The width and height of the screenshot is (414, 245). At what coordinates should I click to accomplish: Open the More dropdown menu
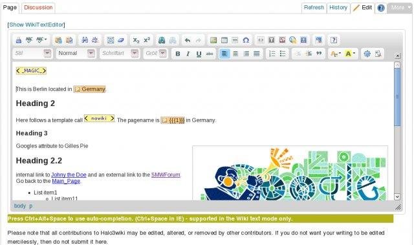tap(400, 8)
